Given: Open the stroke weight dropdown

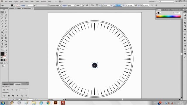Looking at the screenshot, I should click(x=34, y=5).
